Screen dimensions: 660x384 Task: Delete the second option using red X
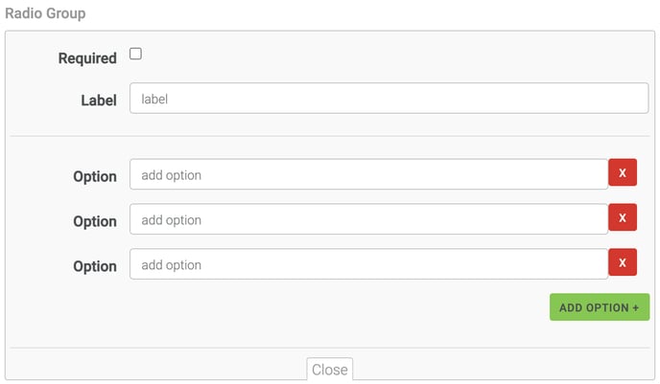623,218
